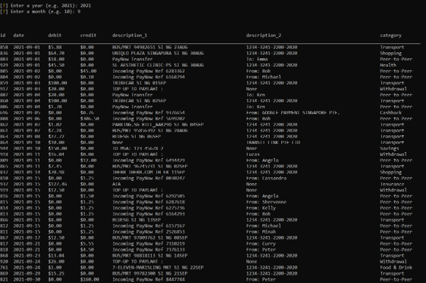The width and height of the screenshot is (426, 283).
Task: Click the 'Cashback' category cell
Action: [391, 112]
